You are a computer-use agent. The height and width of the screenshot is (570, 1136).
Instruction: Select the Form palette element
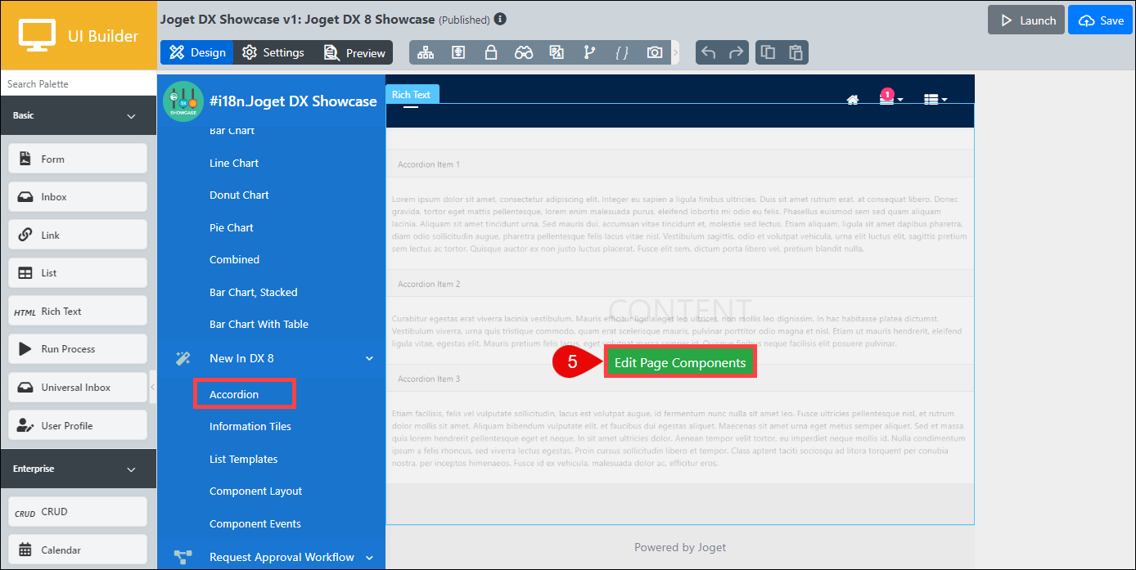coord(78,159)
